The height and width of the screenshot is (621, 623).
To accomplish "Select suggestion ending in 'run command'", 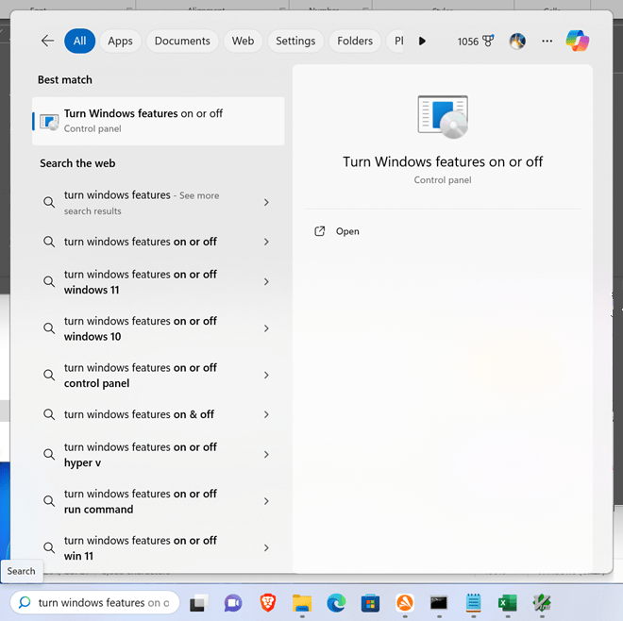I will [141, 501].
